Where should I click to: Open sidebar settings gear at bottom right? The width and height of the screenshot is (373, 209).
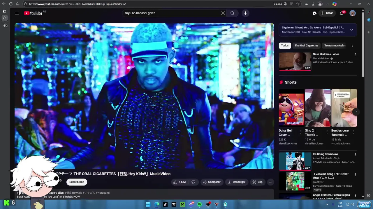tap(369, 196)
